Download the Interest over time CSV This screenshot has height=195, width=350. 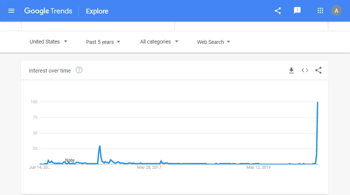(x=291, y=70)
